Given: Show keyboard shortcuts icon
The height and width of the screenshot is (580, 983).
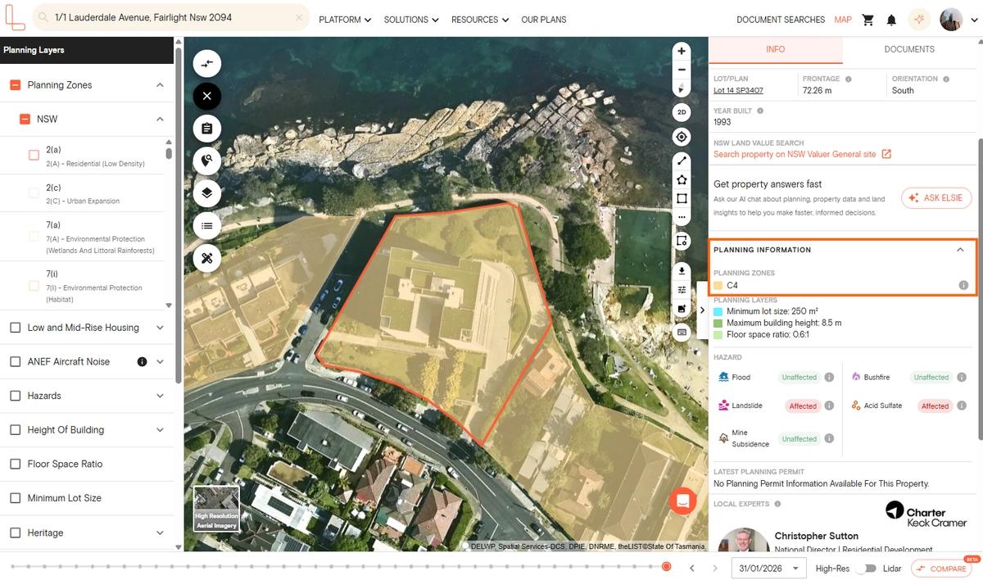Looking at the screenshot, I should [681, 332].
